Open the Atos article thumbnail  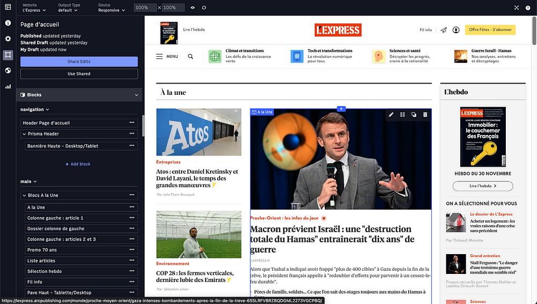coord(199,132)
